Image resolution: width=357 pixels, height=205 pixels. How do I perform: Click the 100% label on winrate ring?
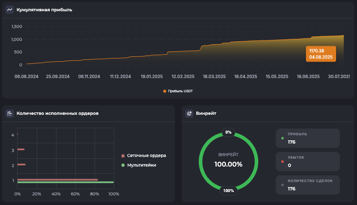[229, 191]
